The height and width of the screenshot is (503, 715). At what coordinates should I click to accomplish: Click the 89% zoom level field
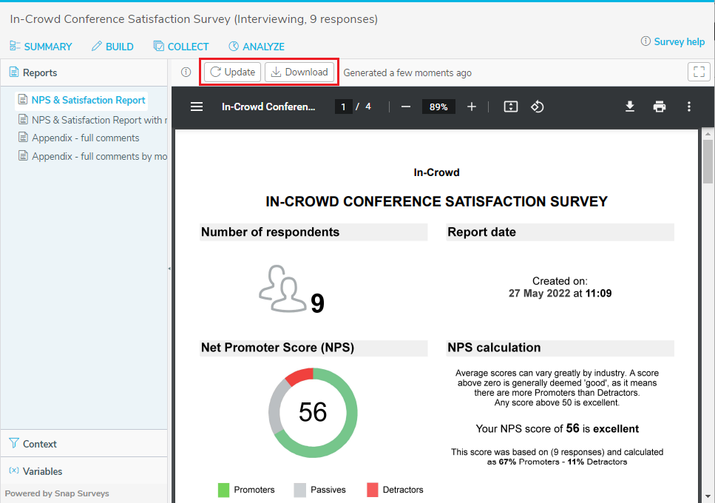[x=438, y=107]
